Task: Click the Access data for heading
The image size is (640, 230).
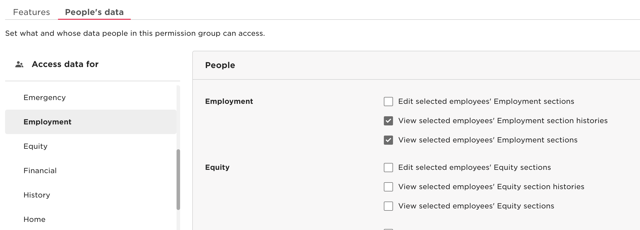Action: (x=65, y=64)
